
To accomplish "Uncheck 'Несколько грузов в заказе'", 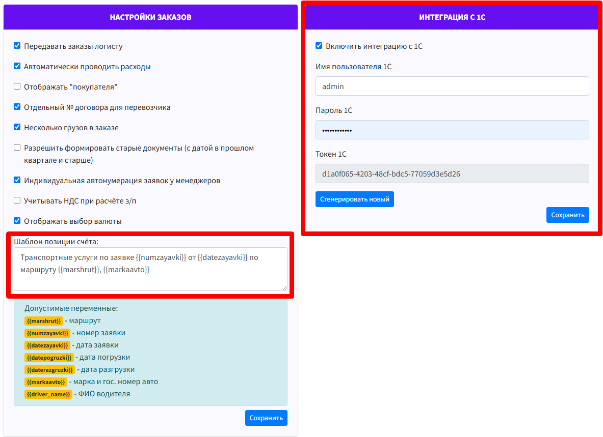I will tap(17, 127).
